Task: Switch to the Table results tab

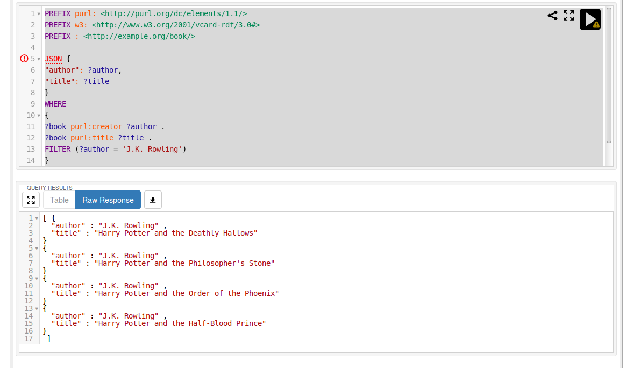Action: pyautogui.click(x=59, y=200)
